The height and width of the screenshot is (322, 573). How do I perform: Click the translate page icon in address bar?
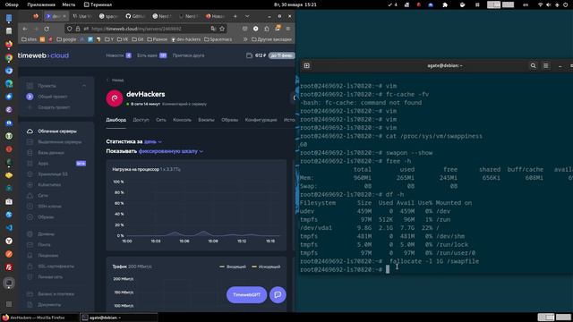(213, 29)
